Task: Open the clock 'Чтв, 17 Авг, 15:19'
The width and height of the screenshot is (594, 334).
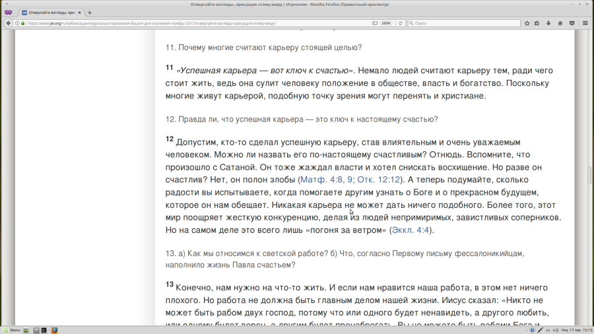Action: click(x=576, y=330)
